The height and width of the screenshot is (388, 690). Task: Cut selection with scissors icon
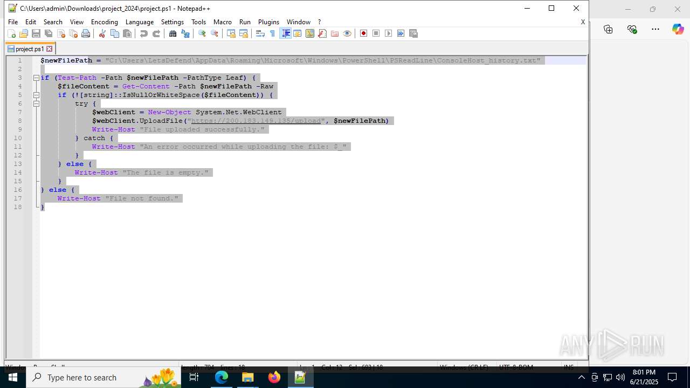102,33
